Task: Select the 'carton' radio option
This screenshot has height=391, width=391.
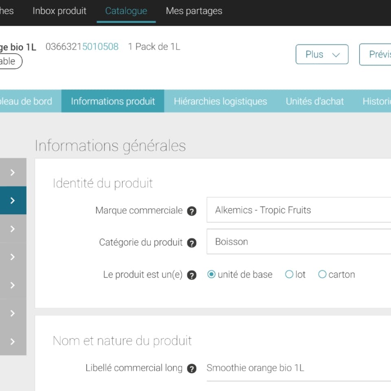Action: pyautogui.click(x=322, y=275)
